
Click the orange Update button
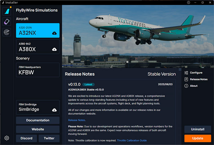(197, 138)
